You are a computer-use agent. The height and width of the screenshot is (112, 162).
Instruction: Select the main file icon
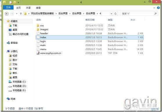(38, 45)
